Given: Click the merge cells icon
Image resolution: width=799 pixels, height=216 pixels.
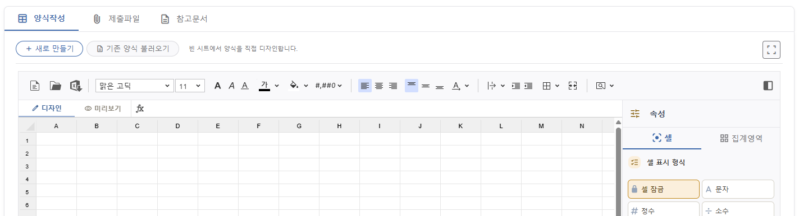Looking at the screenshot, I should pos(573,86).
